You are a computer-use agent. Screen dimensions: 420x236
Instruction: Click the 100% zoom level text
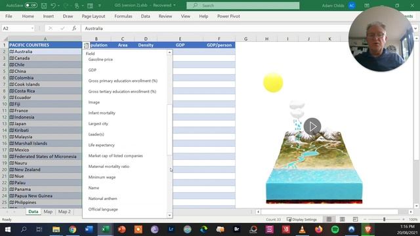413,220
